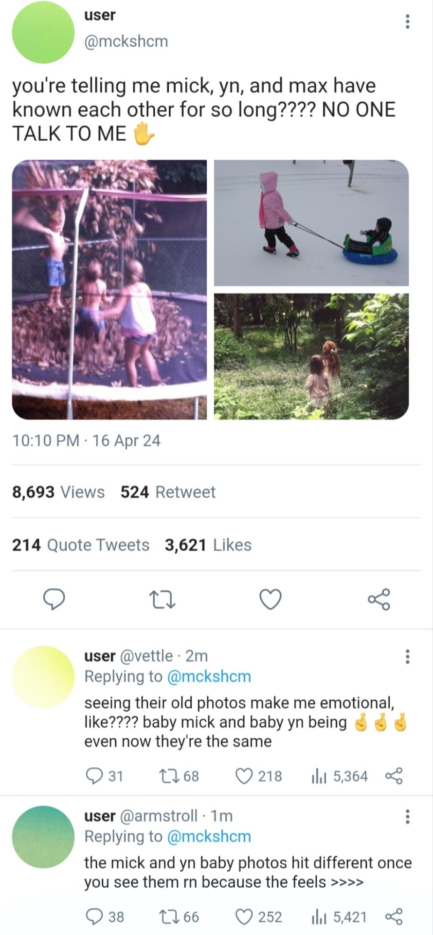Open the children in forest photo
This screenshot has width=433, height=935.
pyautogui.click(x=311, y=356)
